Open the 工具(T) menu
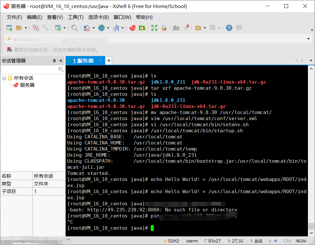315x245 pixels. click(x=76, y=17)
